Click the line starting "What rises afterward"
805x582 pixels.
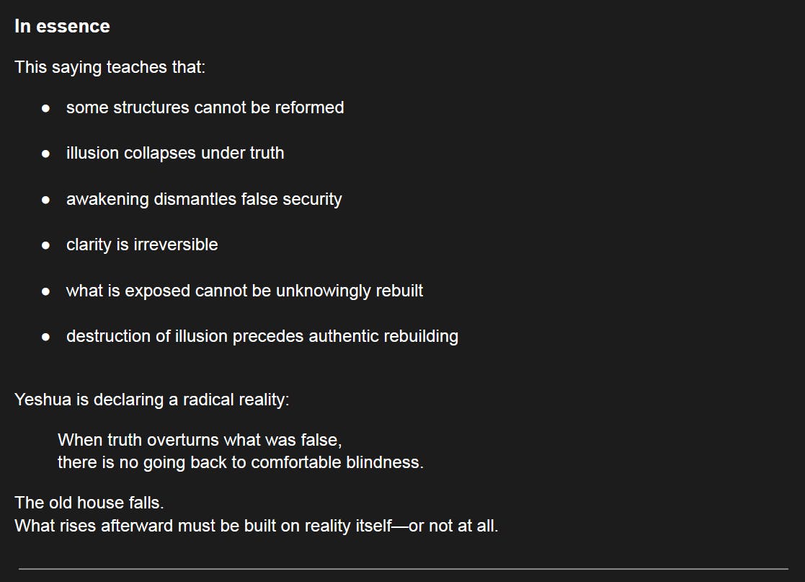256,526
